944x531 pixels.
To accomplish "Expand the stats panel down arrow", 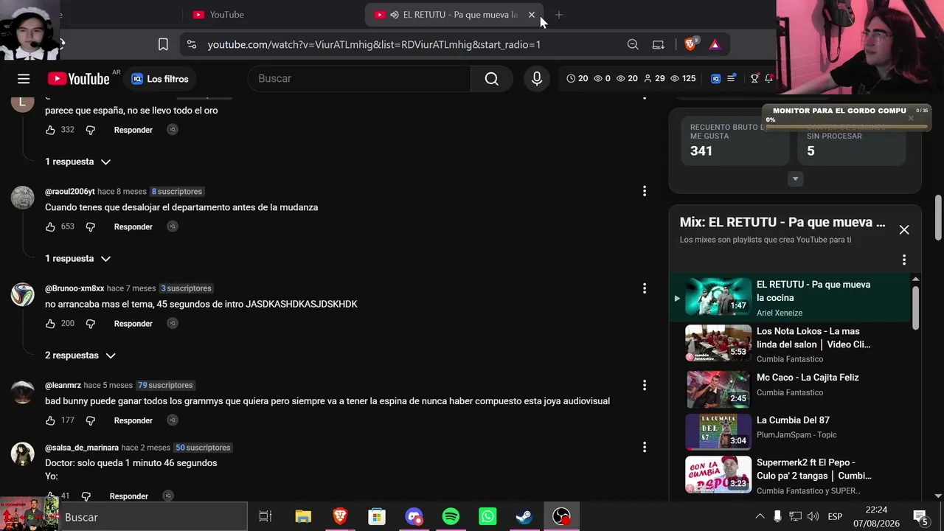I will click(795, 178).
